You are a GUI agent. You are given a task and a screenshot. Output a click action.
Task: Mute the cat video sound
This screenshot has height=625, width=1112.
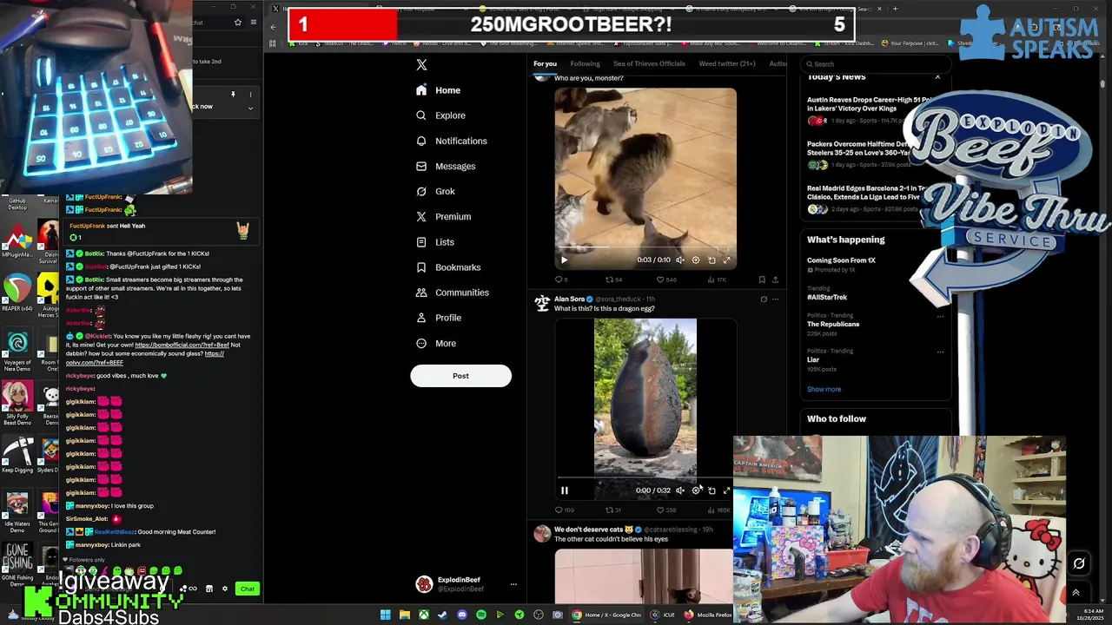pyautogui.click(x=680, y=260)
